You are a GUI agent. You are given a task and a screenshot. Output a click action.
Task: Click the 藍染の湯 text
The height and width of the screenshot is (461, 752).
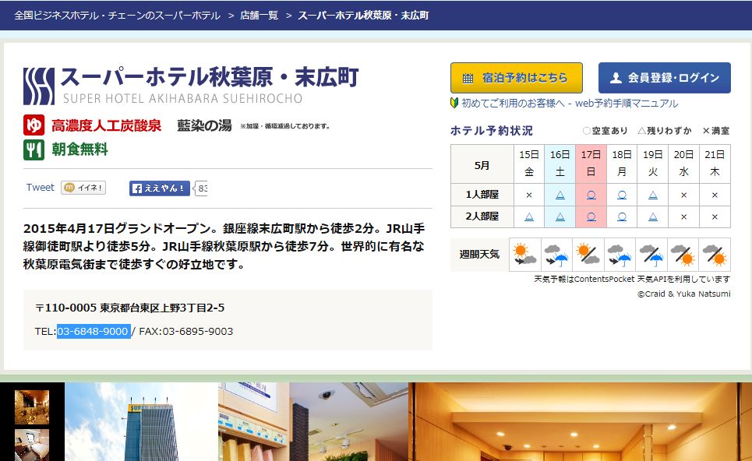tap(204, 125)
